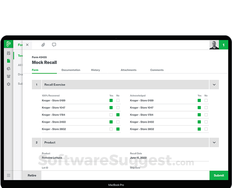The height and width of the screenshot is (188, 232).
Task: Switch to the History tab
Action: click(95, 70)
